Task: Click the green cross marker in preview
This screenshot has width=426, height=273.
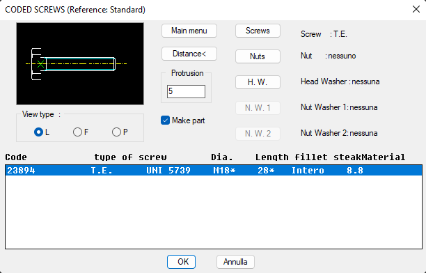Action: (41, 64)
